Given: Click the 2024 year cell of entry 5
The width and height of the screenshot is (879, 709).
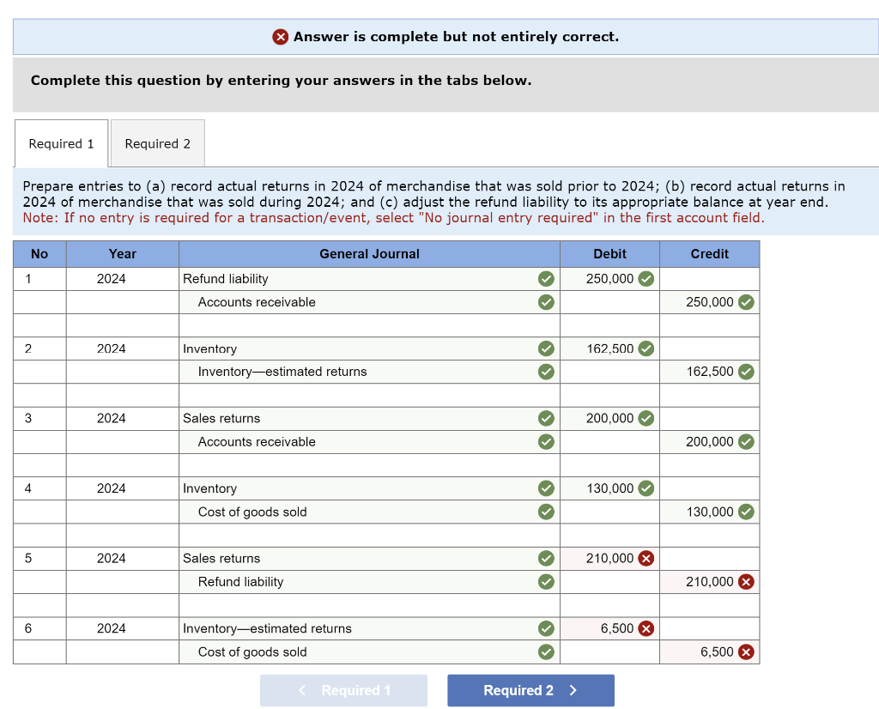Looking at the screenshot, I should (122, 558).
